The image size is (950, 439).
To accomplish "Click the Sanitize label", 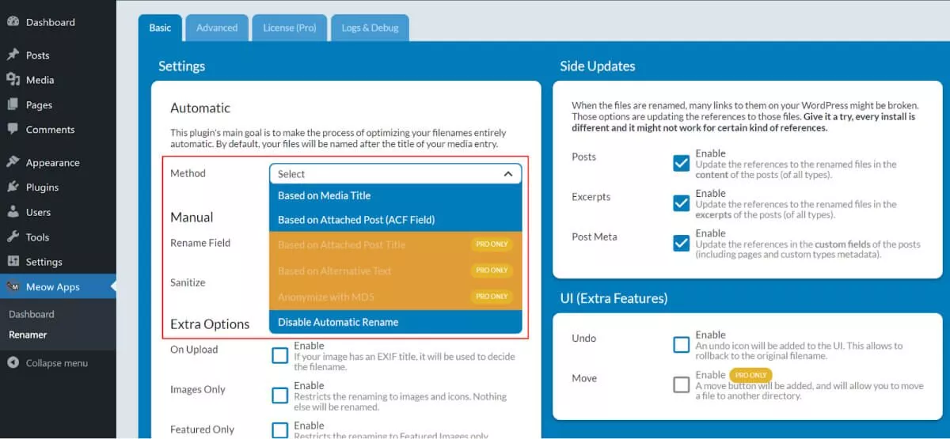I will click(x=188, y=282).
